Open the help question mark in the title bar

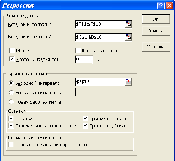(161, 5)
